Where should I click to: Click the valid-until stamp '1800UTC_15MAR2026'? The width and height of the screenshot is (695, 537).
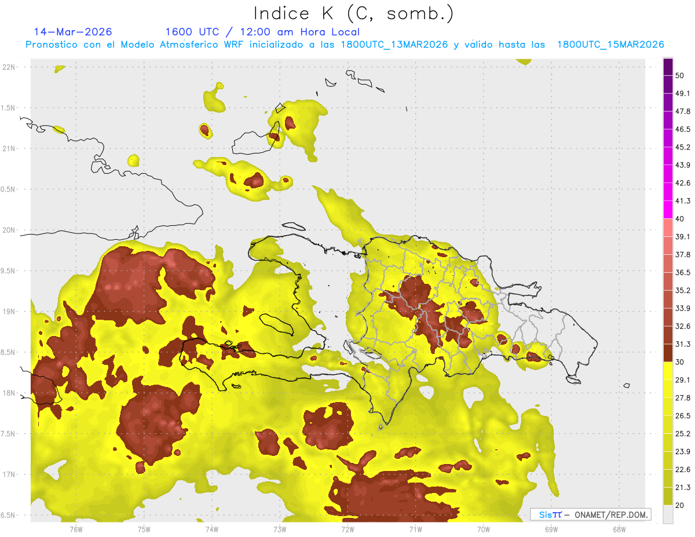pos(610,45)
